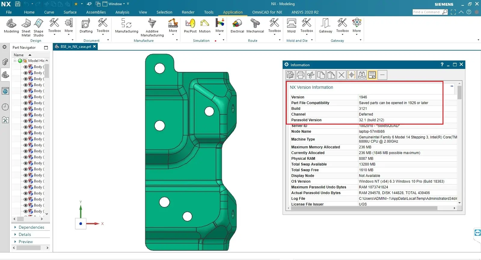This screenshot has height=260, width=481.
Task: Click the Information window vertical scrollbar
Action: click(459, 92)
